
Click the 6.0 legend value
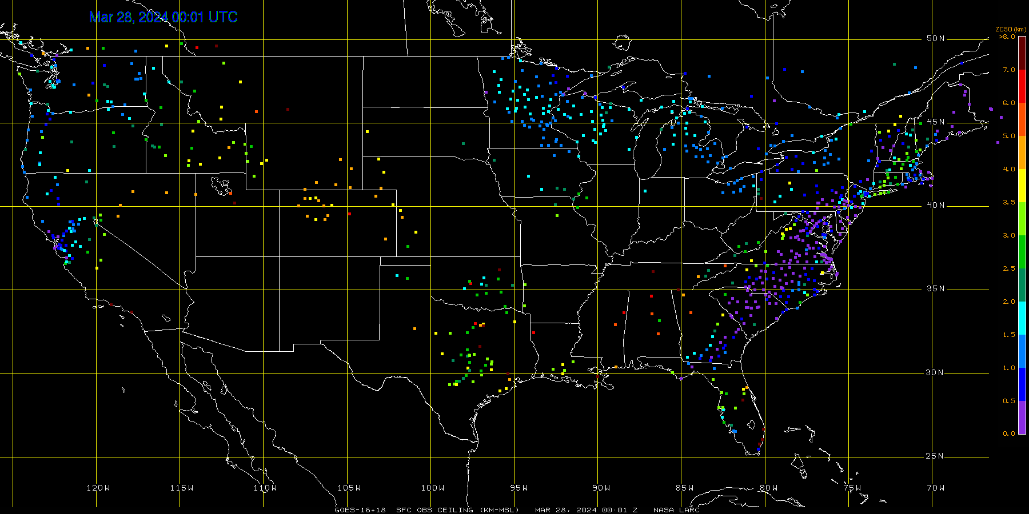coord(1009,103)
